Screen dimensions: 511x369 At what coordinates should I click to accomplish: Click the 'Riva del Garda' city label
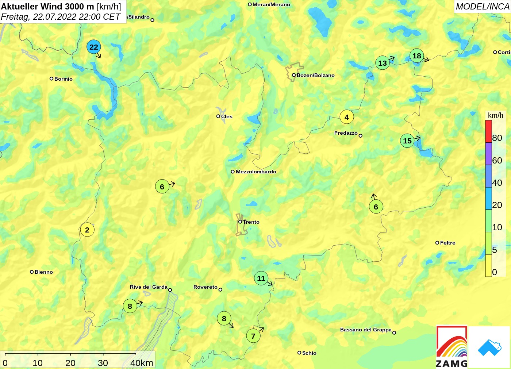[x=149, y=287]
